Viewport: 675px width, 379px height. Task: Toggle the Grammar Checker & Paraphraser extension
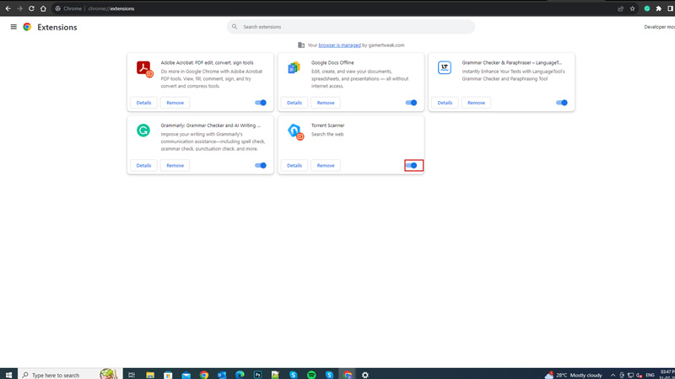(x=562, y=103)
